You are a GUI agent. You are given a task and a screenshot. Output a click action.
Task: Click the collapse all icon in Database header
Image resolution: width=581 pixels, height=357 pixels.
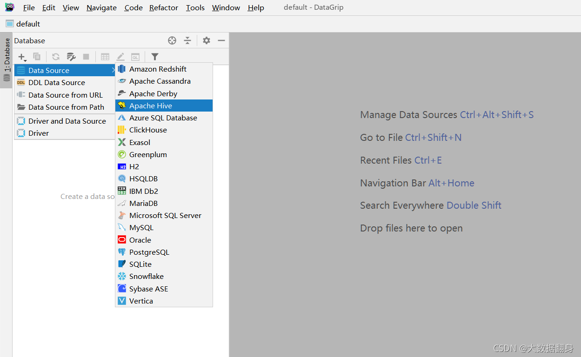pos(187,40)
